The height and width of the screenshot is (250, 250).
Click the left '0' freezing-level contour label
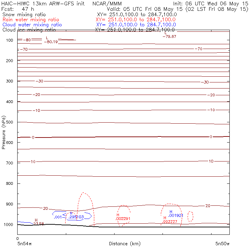pos(33,137)
